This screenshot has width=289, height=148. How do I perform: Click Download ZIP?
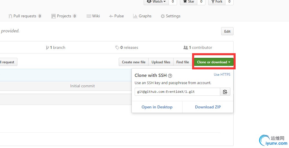tap(208, 107)
